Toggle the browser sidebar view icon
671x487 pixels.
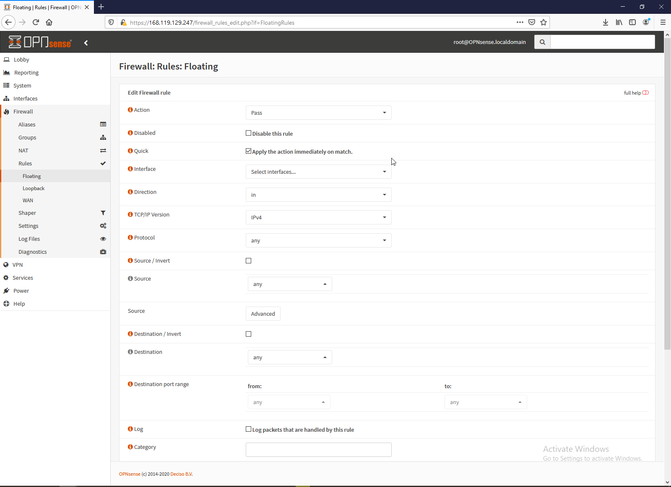pyautogui.click(x=632, y=22)
